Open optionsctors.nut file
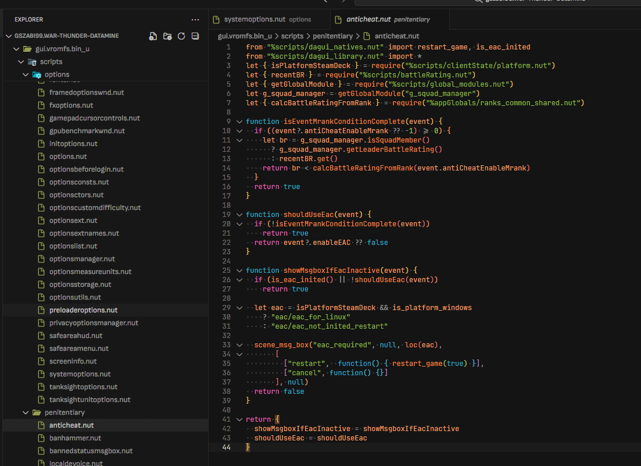Viewport: 641px width, 466px height. (x=105, y=195)
